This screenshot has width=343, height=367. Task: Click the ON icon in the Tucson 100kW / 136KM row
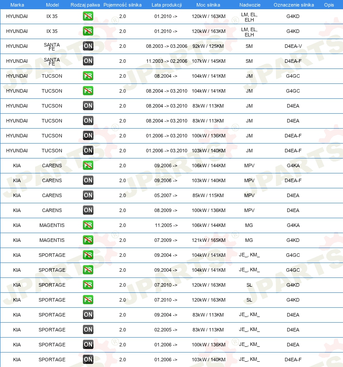(88, 136)
